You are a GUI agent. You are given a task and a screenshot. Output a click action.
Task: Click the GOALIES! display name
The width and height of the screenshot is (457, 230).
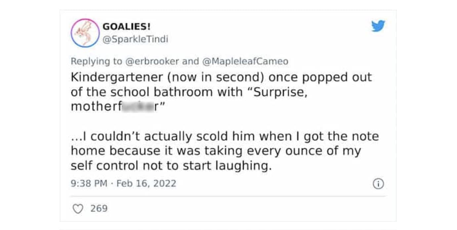coord(126,26)
